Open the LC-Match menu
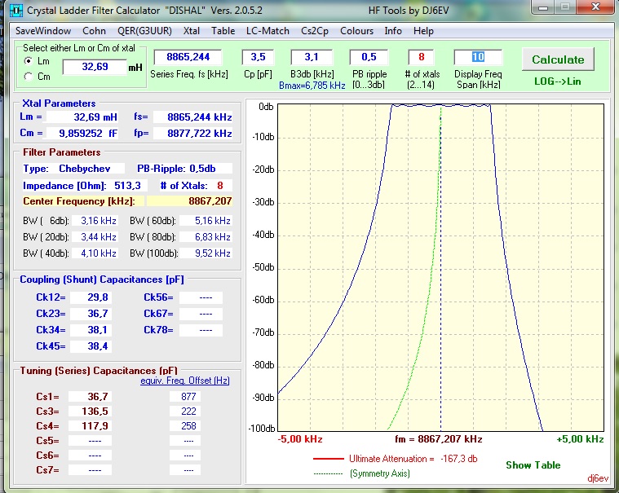The height and width of the screenshot is (493, 619). (x=267, y=31)
